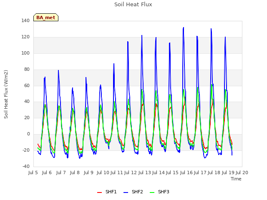Viewport: 267px width, 200px height.
Task: Click the Jul 7 x-axis label
Action: coord(61,172)
